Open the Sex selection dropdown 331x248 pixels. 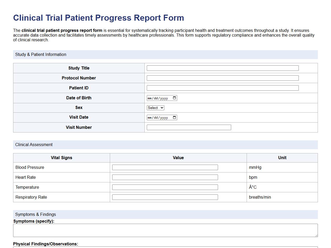tap(155, 108)
